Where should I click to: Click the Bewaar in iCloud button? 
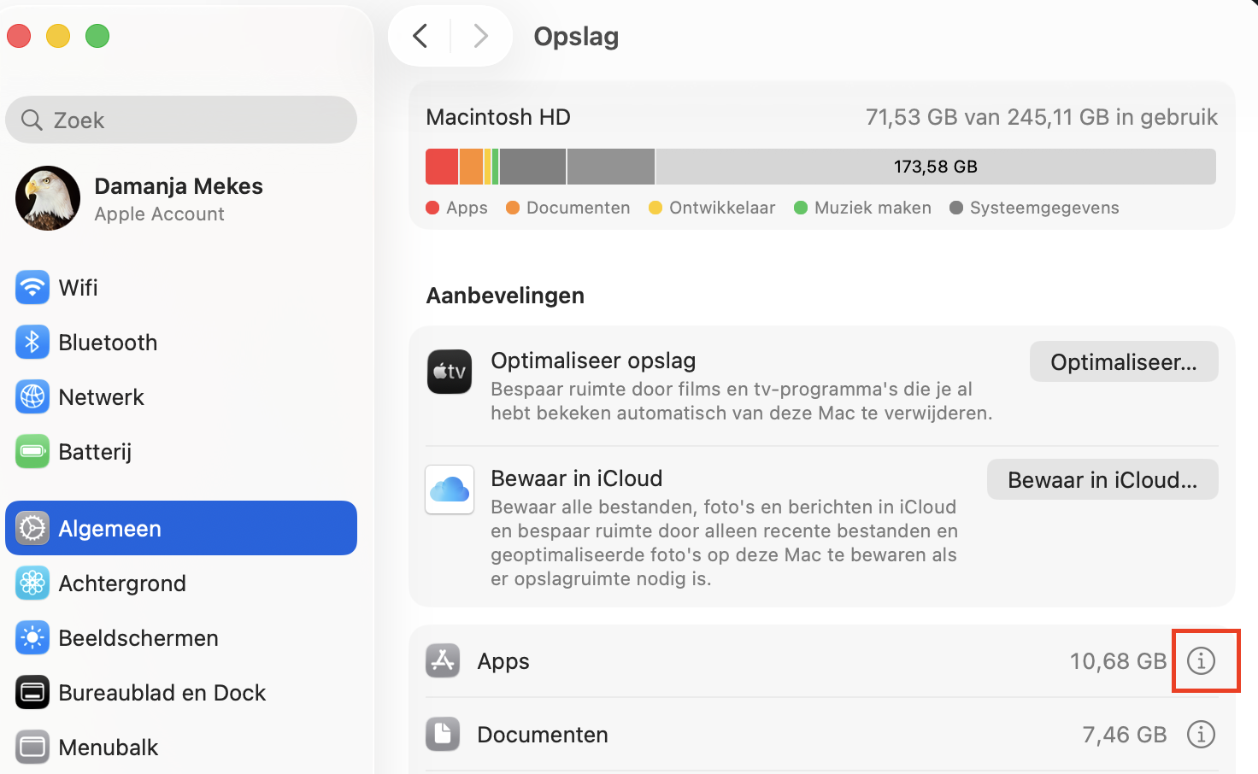(x=1102, y=479)
